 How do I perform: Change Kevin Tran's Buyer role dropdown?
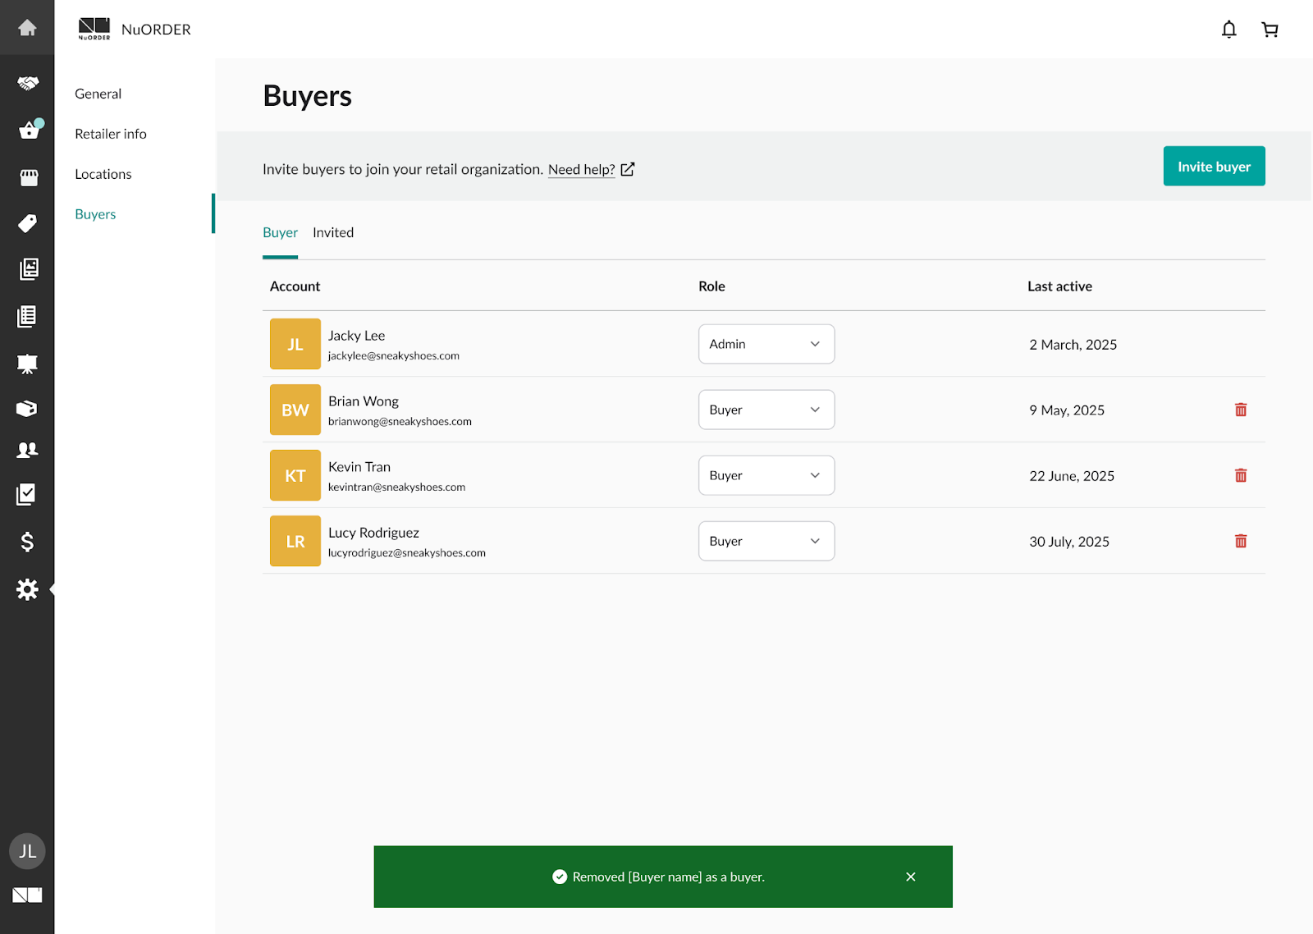(x=766, y=475)
